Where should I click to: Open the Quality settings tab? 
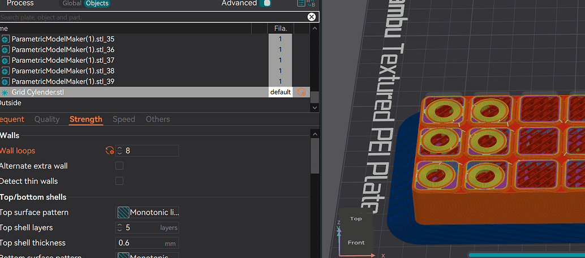[x=47, y=119]
